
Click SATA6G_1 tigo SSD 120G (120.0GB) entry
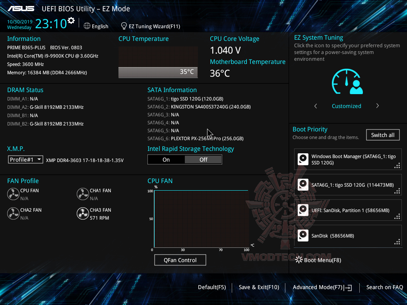point(185,99)
